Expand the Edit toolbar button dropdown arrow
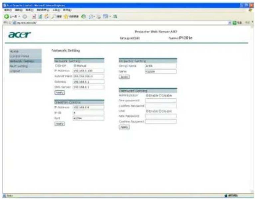255x199 pixels. click(x=110, y=17)
